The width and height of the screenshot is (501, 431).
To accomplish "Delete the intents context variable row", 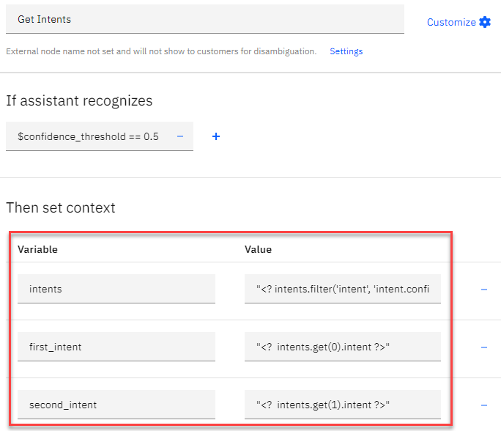I will 484,290.
